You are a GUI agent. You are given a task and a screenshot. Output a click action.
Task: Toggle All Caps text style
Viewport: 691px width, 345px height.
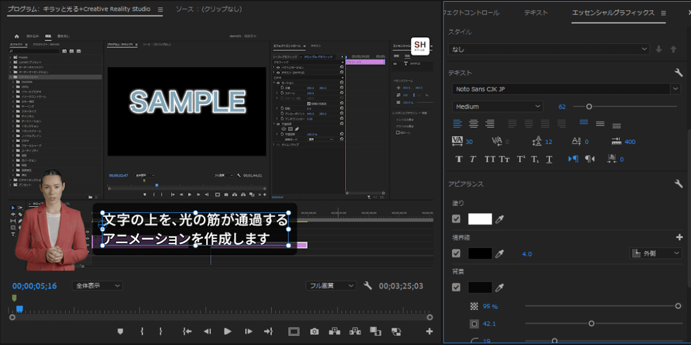click(x=490, y=159)
